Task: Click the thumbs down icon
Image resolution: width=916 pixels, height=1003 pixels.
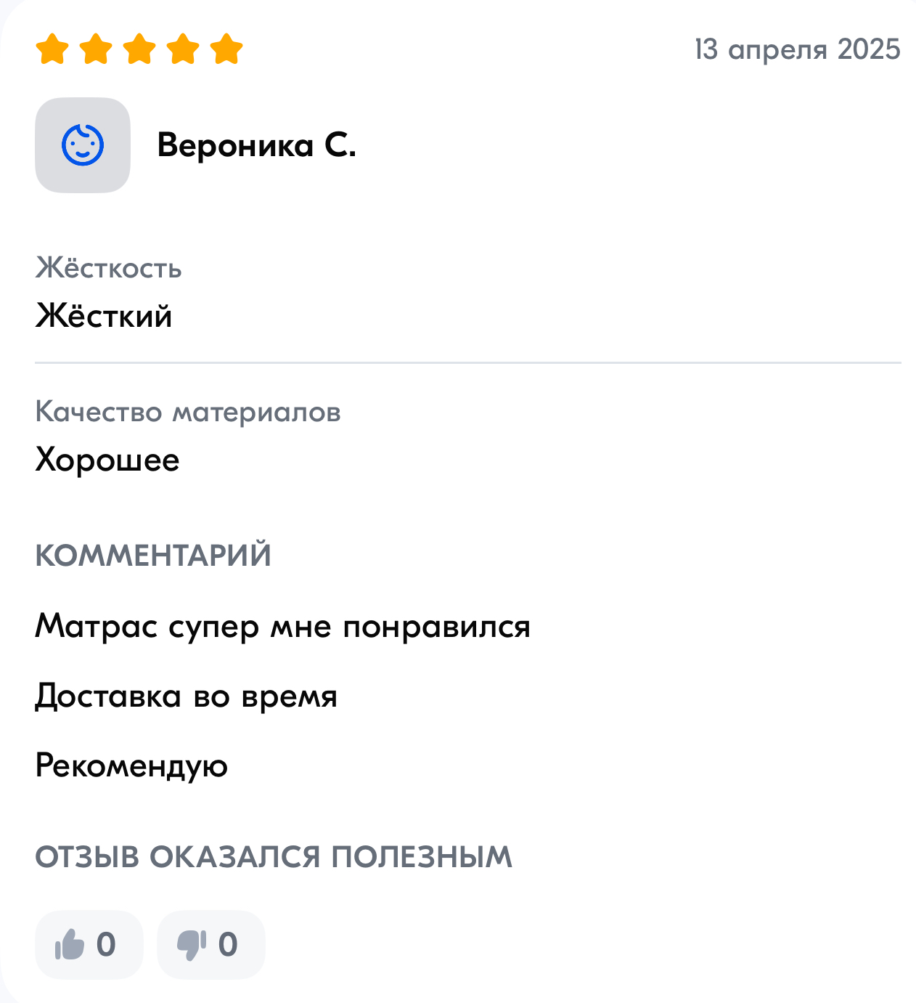Action: [x=192, y=944]
